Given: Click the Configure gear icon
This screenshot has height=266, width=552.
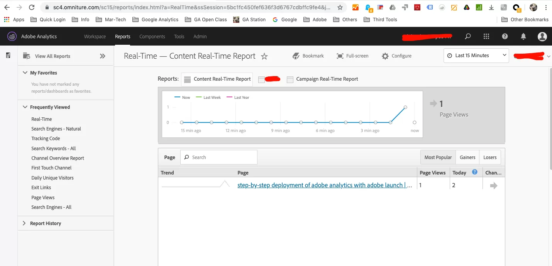Looking at the screenshot, I should tap(385, 56).
